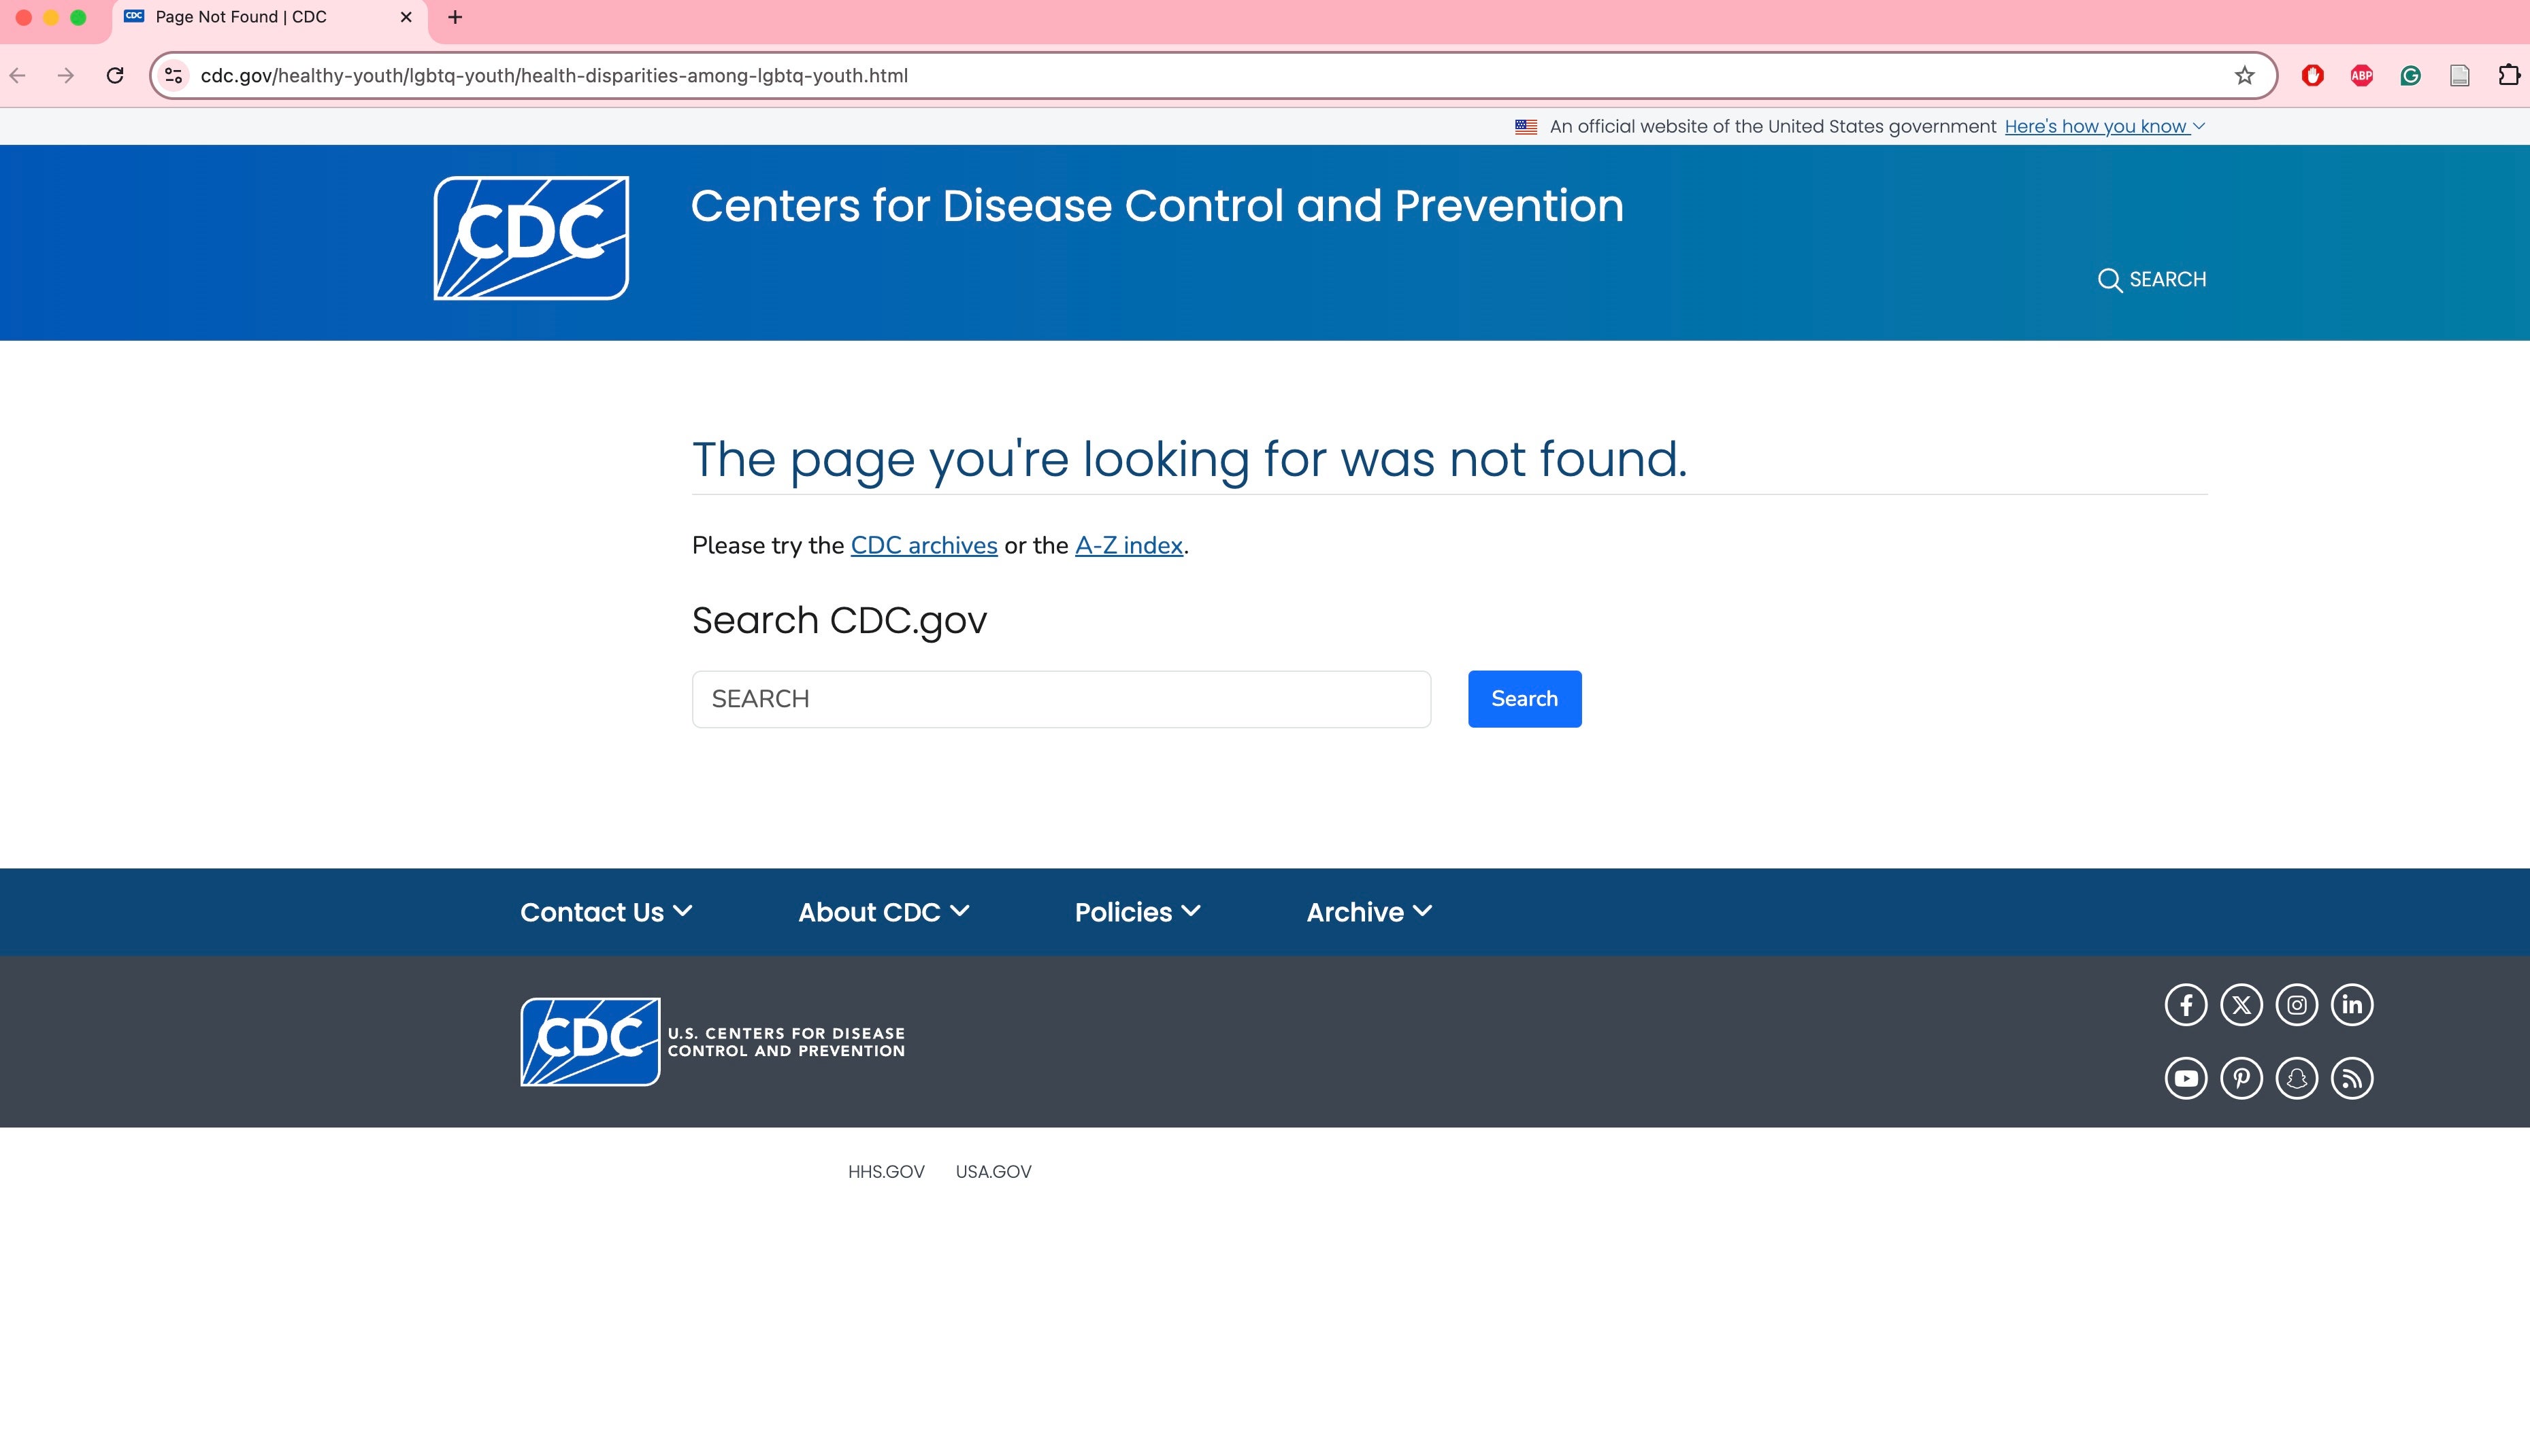Open the red shield extension icon

[2313, 76]
